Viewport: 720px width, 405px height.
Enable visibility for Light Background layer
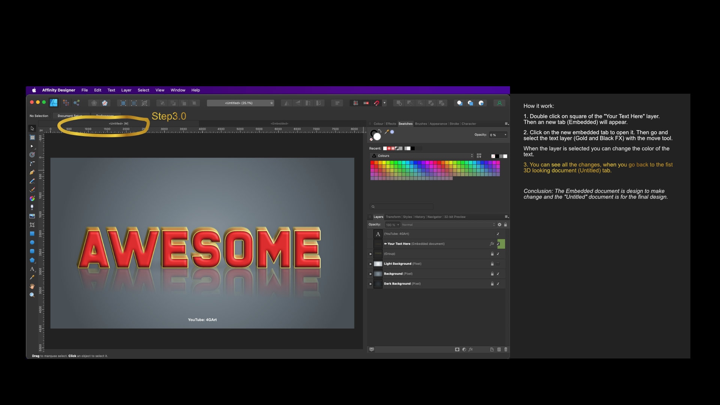[x=498, y=264]
